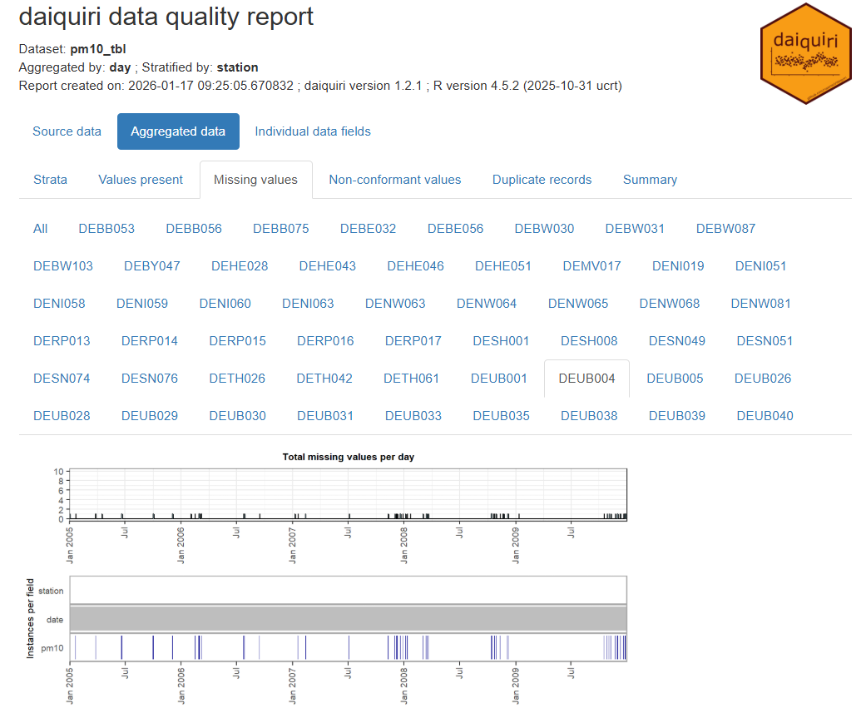Choose station DEBB053
866x728 pixels.
point(106,229)
